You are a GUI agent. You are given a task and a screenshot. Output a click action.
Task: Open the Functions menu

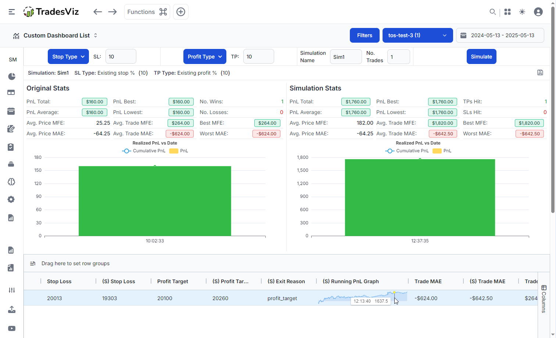(x=147, y=12)
